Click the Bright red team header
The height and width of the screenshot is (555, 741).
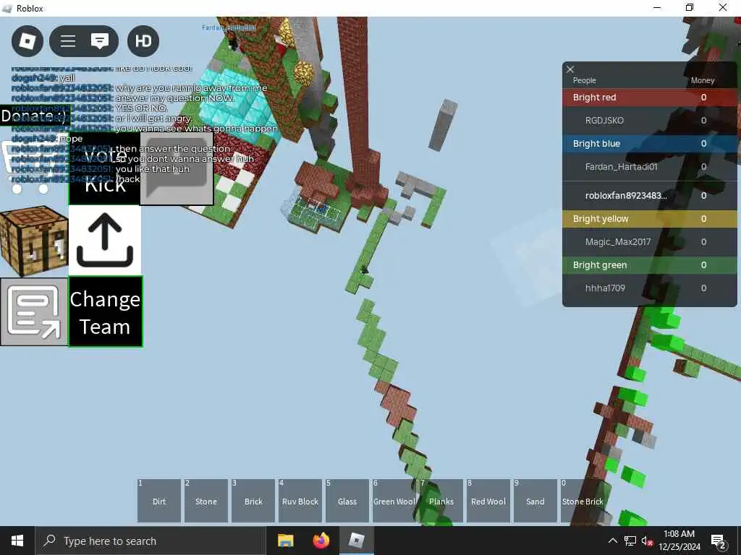click(650, 98)
